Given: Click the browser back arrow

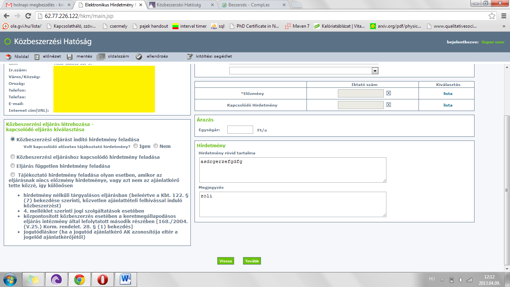Looking at the screenshot, I should coord(7,16).
